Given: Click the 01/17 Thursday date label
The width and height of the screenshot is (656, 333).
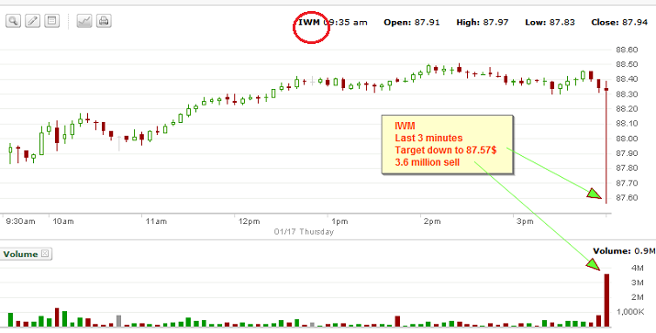Looking at the screenshot, I should coord(304,231).
